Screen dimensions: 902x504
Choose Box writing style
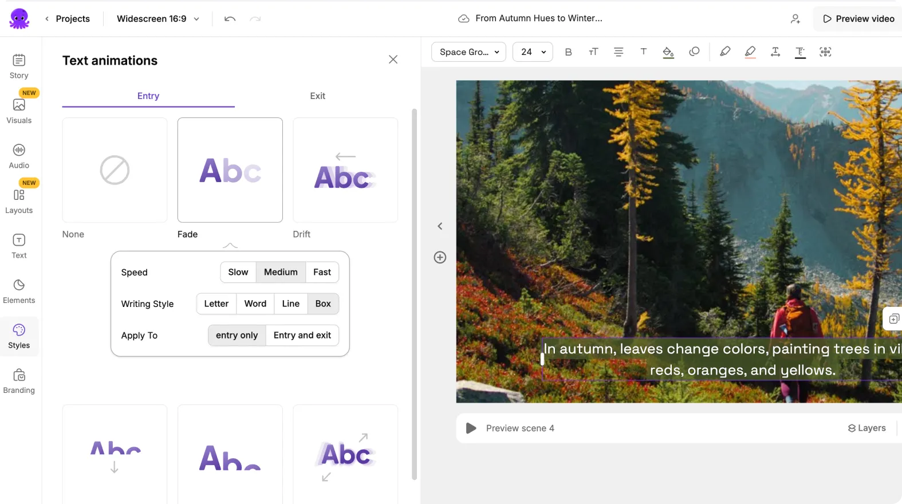pos(323,304)
